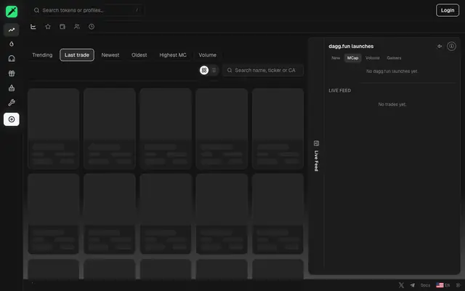Select the Trending tab
The image size is (465, 291).
tap(42, 55)
